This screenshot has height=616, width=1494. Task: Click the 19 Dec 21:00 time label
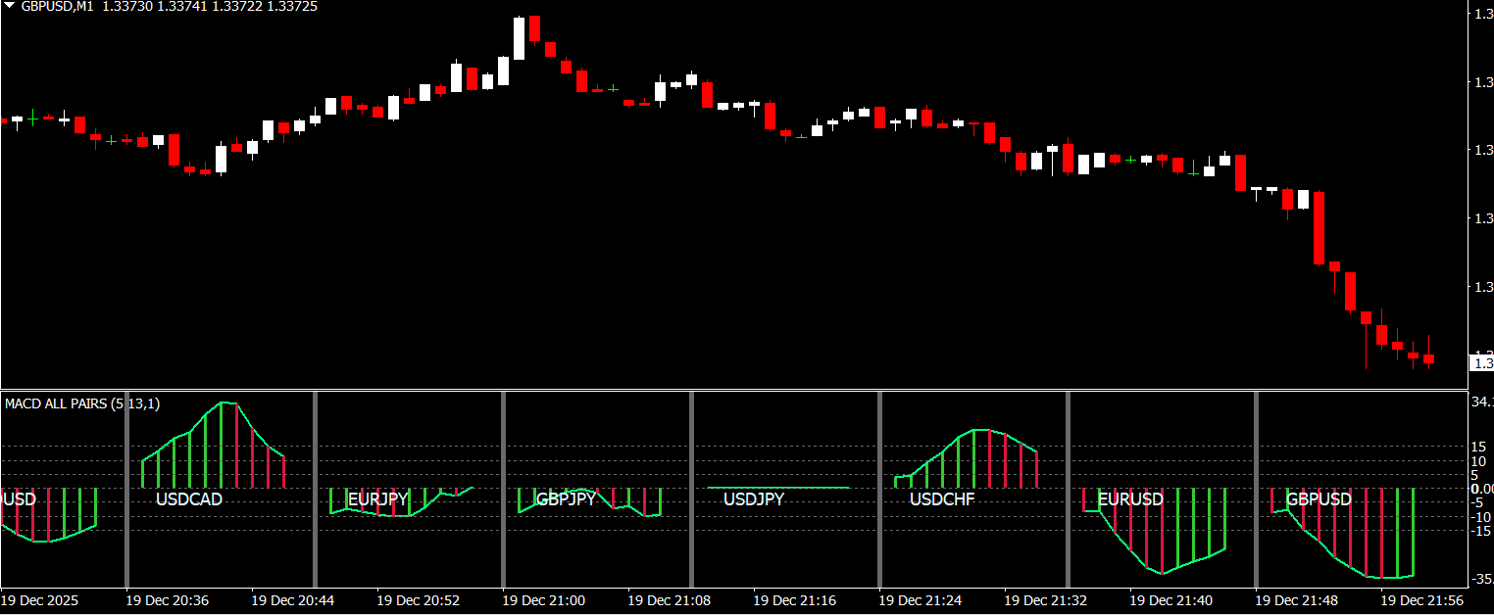click(x=543, y=600)
